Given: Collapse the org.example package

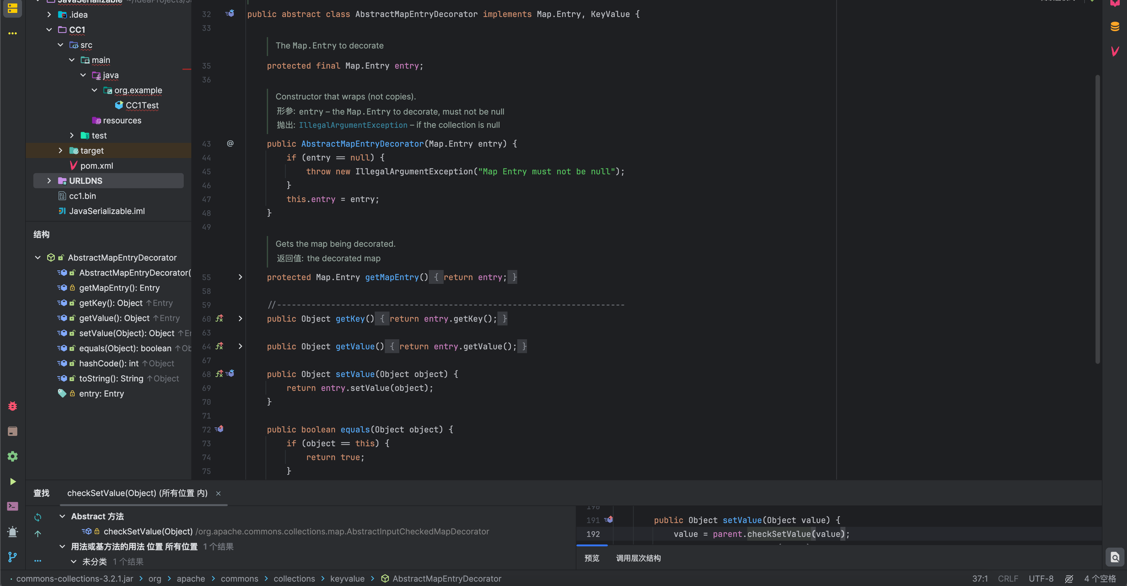Looking at the screenshot, I should [x=94, y=90].
